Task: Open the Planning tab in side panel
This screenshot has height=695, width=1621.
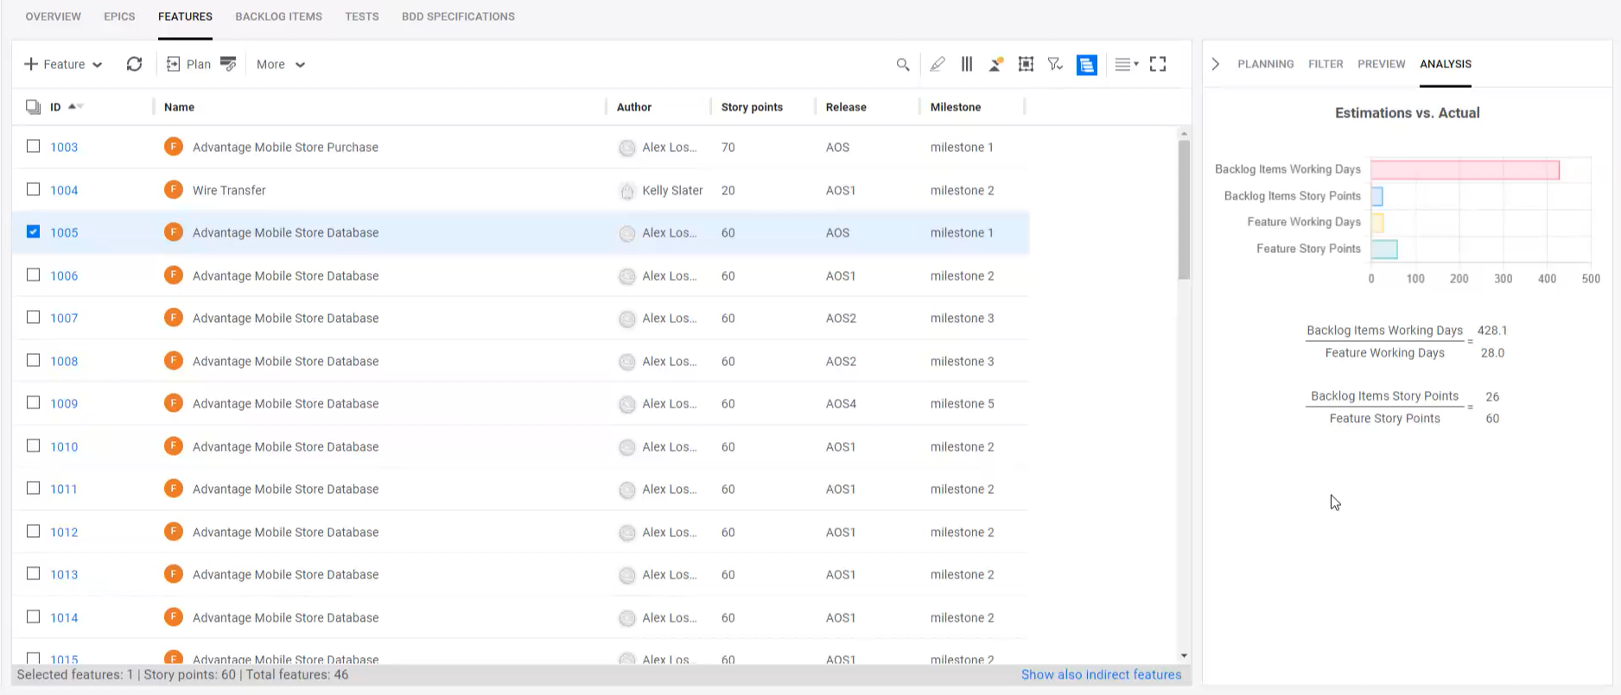Action: click(1265, 64)
